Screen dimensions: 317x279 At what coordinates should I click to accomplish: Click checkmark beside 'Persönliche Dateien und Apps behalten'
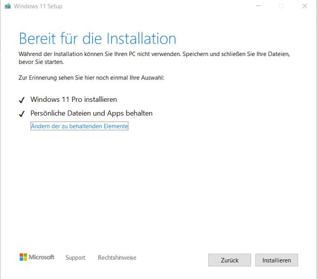pyautogui.click(x=21, y=114)
